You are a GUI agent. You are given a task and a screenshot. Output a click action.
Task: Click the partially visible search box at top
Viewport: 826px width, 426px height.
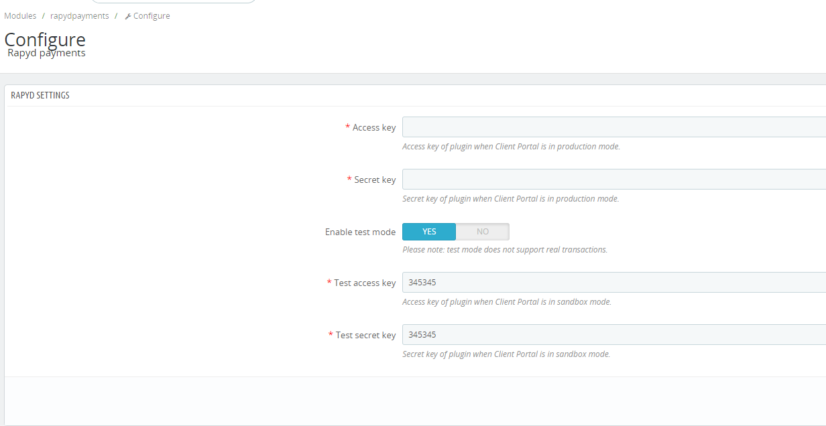coord(173,1)
